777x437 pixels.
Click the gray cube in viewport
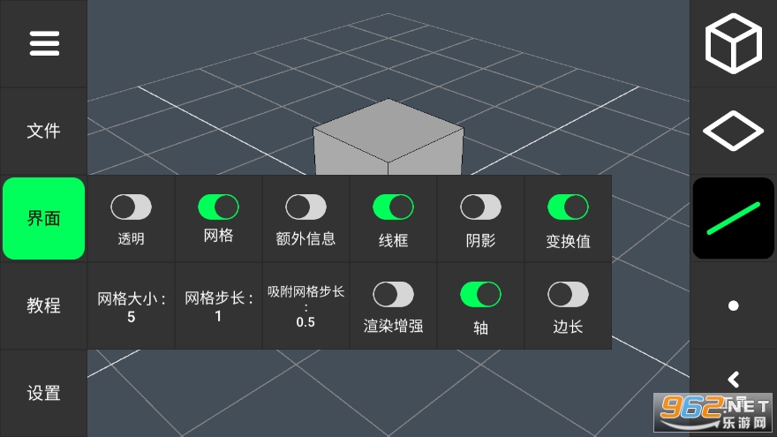[388, 139]
